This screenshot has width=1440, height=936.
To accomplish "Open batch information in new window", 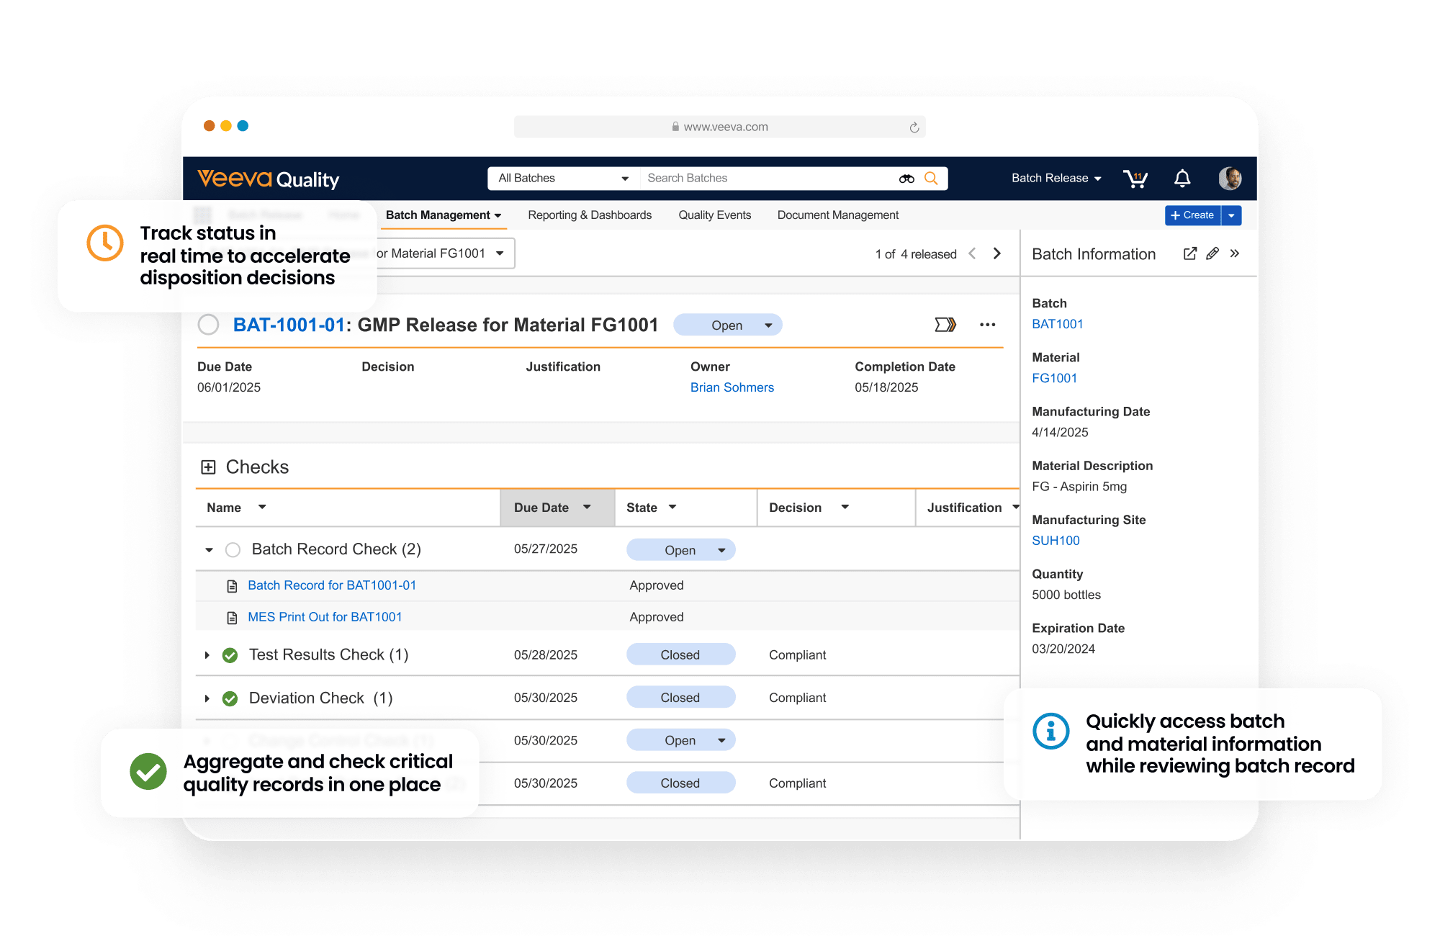I will (x=1190, y=253).
